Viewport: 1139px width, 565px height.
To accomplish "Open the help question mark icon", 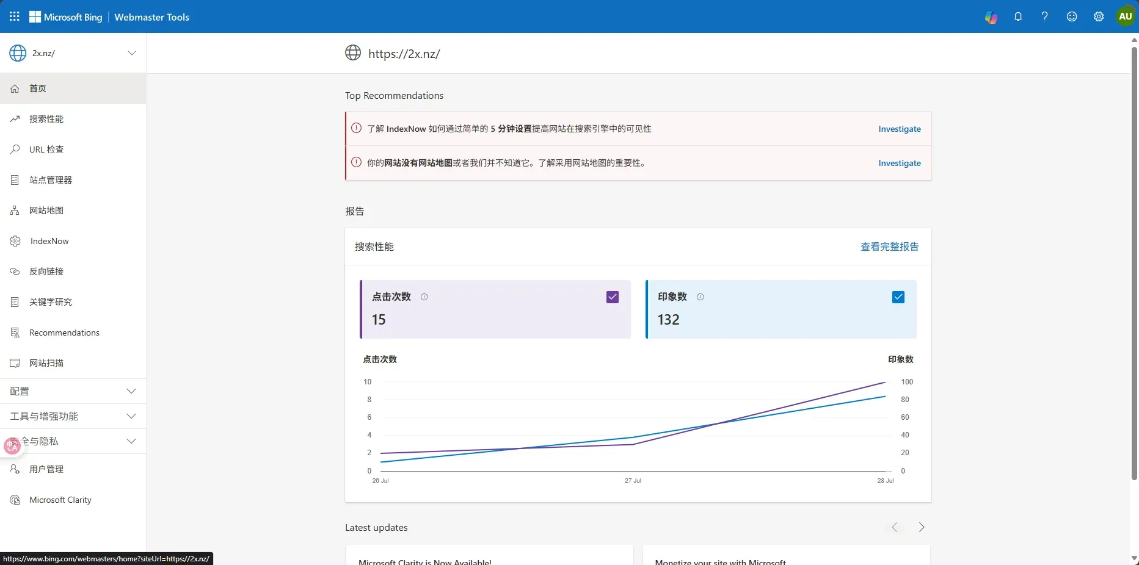I will pos(1045,17).
